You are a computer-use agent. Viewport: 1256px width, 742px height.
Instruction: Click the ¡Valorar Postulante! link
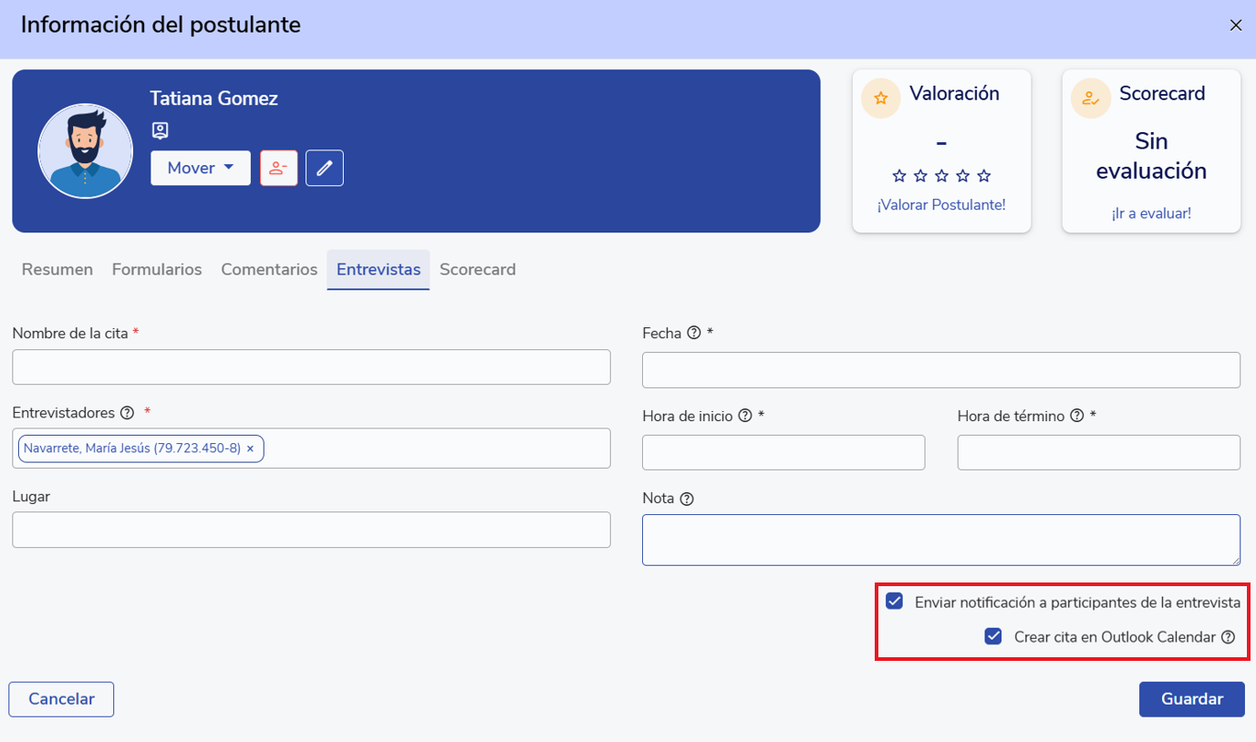[x=941, y=205]
